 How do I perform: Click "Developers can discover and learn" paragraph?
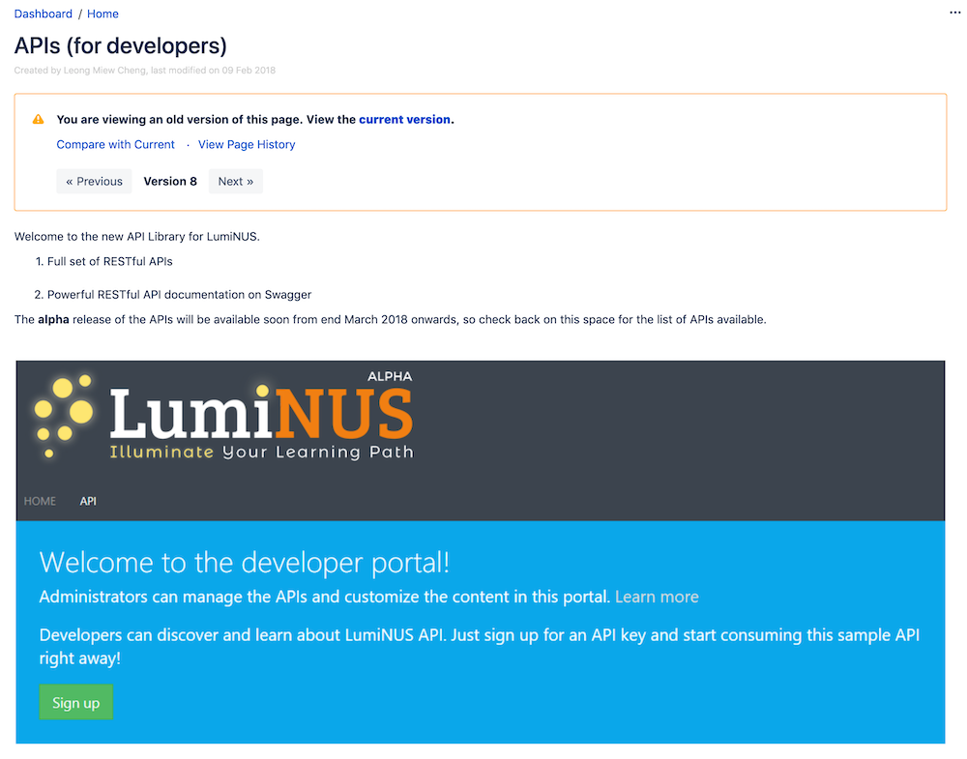480,647
